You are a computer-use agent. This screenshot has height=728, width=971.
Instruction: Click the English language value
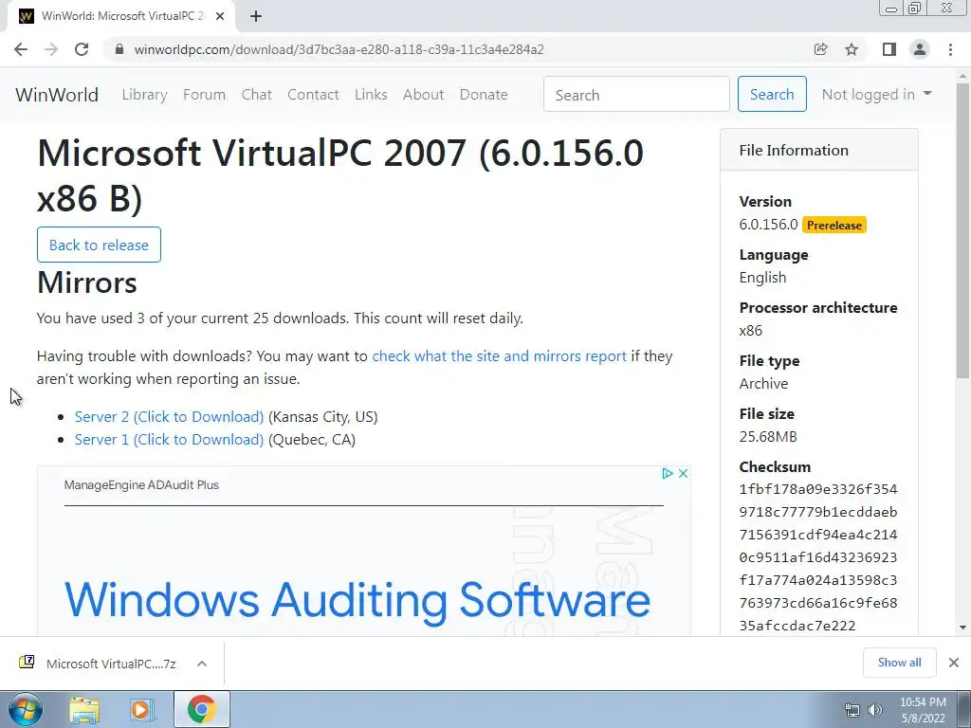pyautogui.click(x=763, y=278)
